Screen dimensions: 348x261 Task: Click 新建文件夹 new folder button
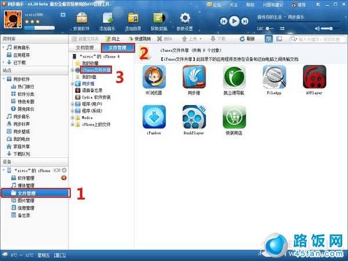coord(85,39)
